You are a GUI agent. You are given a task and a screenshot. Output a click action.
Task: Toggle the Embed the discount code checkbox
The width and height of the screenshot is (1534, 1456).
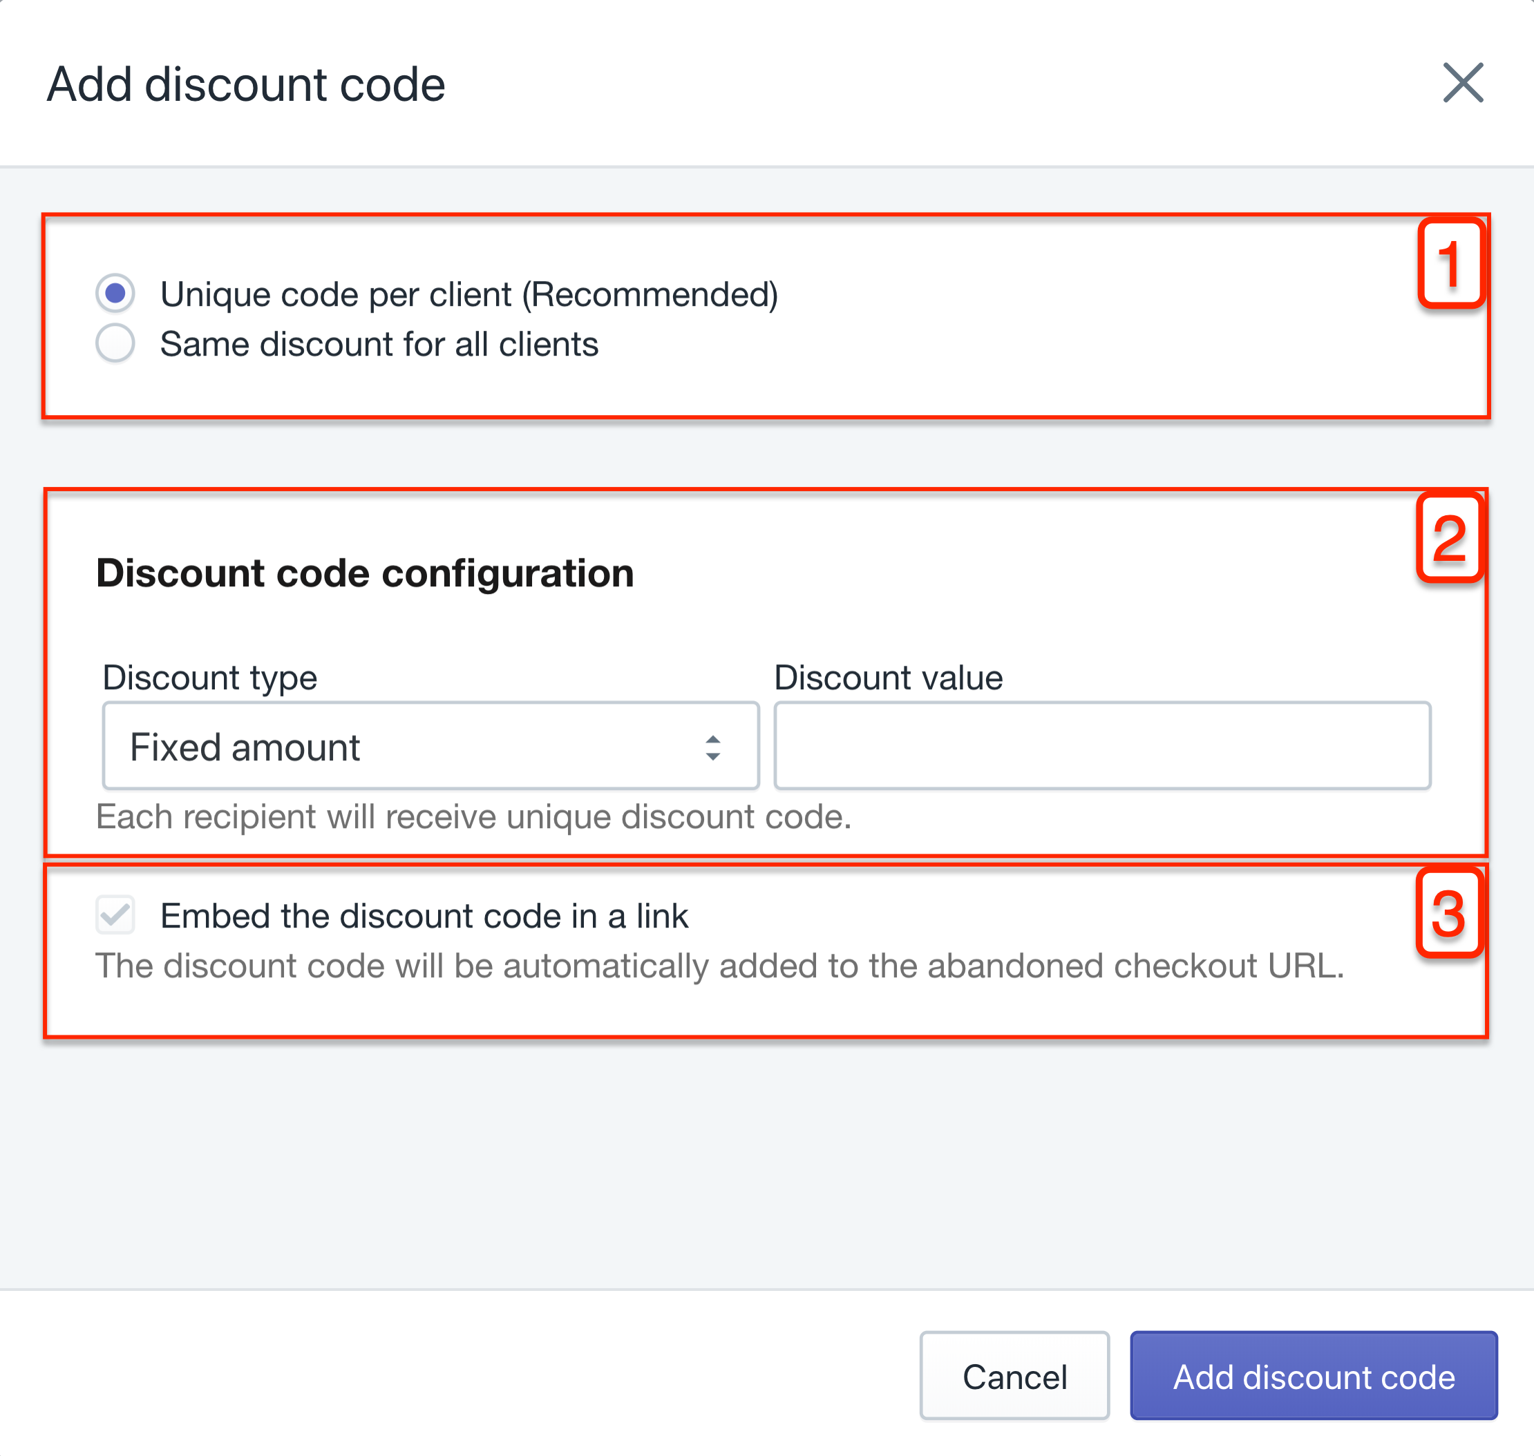coord(115,915)
